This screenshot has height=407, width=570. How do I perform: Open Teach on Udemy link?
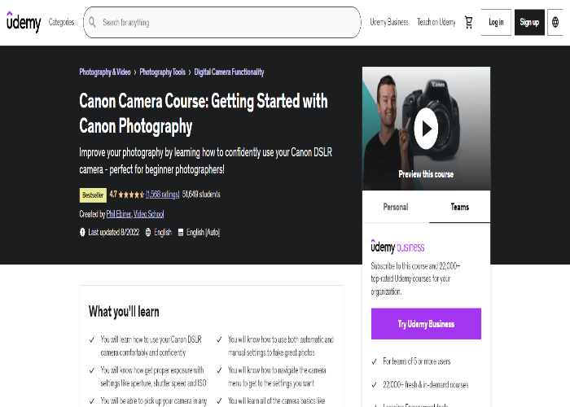coord(436,22)
